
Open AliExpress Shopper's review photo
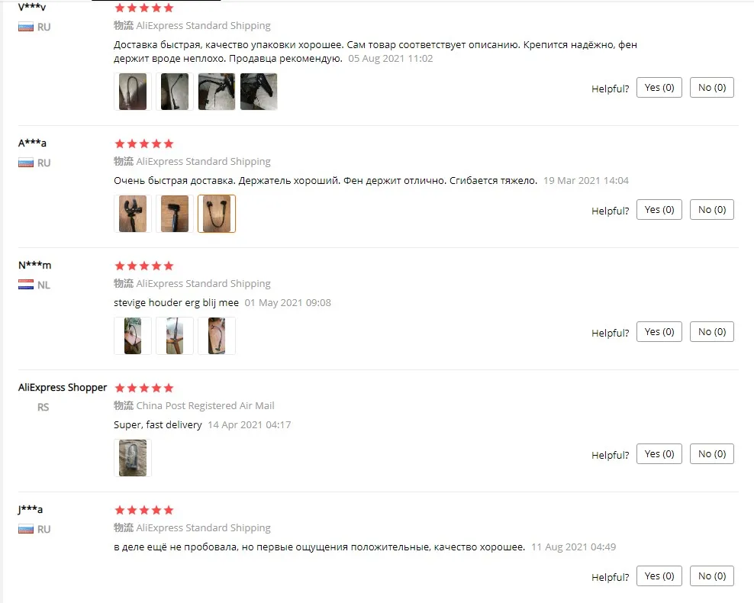click(x=133, y=458)
